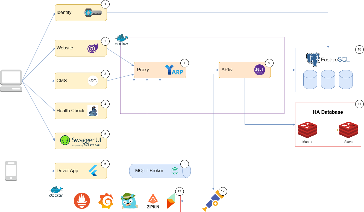Click the "MQTT Broker" label
This screenshot has height=212, width=364.
point(149,171)
